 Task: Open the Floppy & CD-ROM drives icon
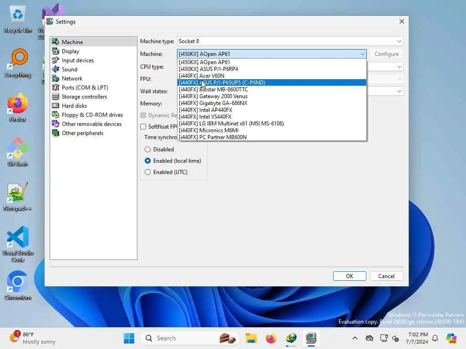point(56,115)
